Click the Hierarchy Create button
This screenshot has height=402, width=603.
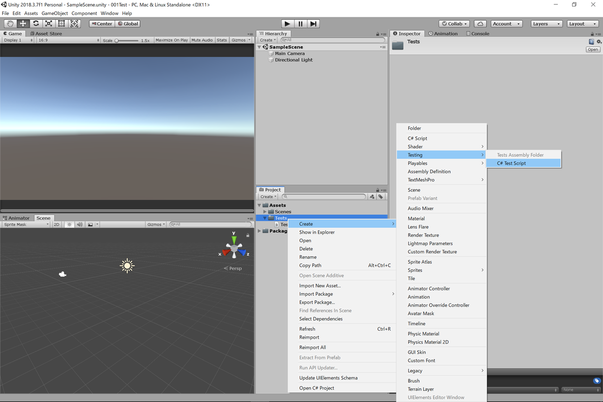pos(268,40)
